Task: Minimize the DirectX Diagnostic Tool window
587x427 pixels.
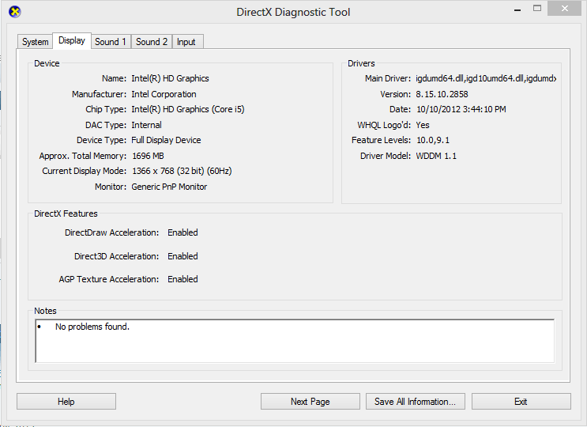Action: click(x=517, y=9)
